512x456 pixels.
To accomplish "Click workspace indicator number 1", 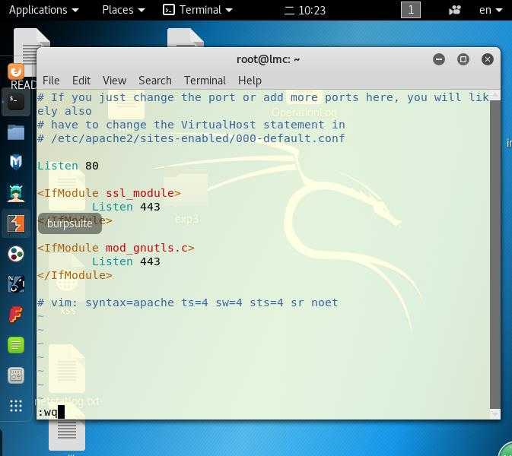I will [x=411, y=10].
